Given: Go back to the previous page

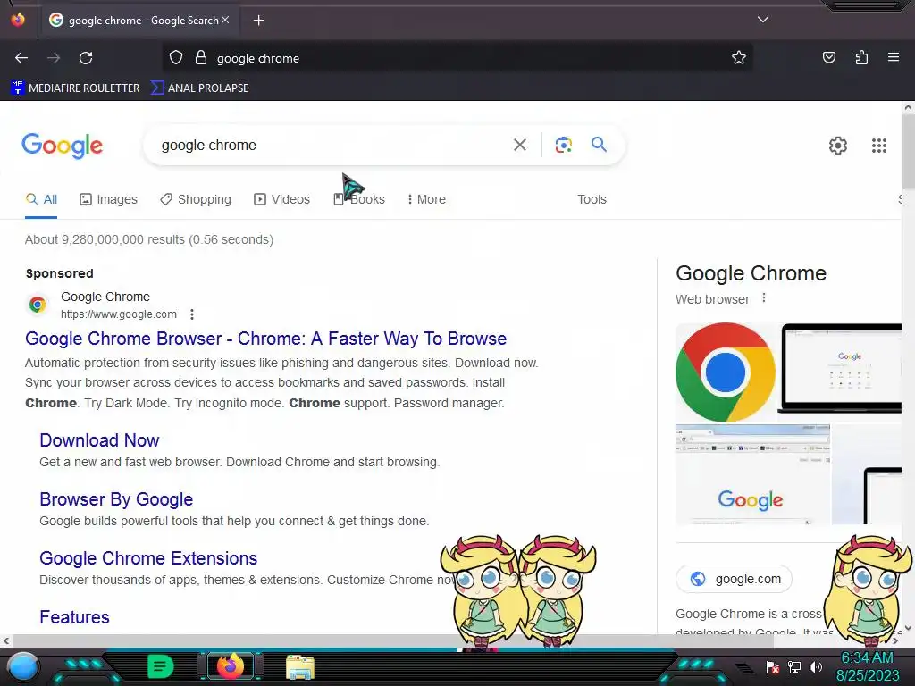Looking at the screenshot, I should [21, 58].
